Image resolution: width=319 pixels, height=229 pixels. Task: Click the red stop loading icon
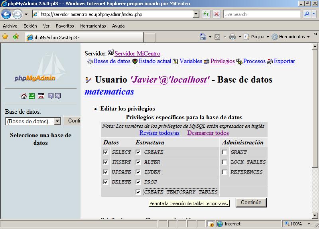[217, 14]
